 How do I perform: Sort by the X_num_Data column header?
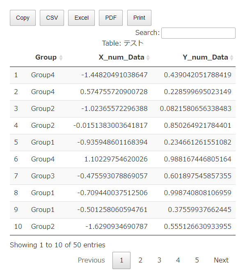pos(121,58)
